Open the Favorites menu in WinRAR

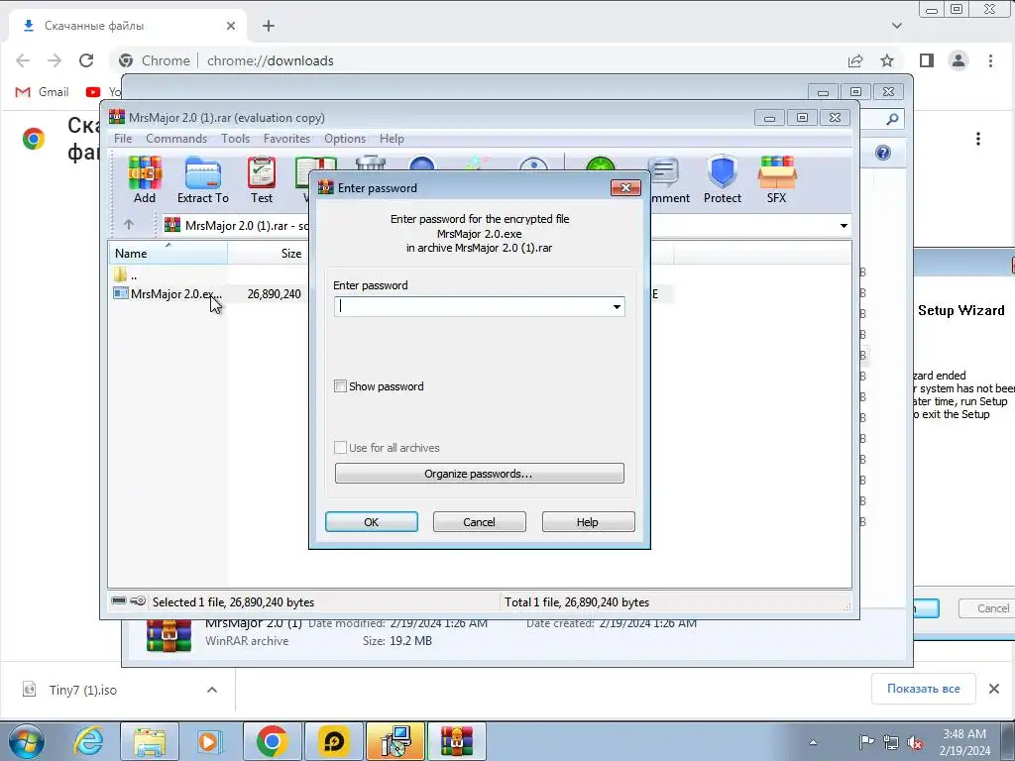pos(286,139)
